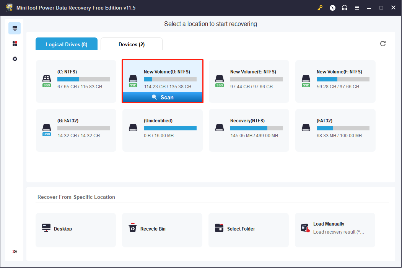Open the hamburger menu icon

[x=357, y=8]
